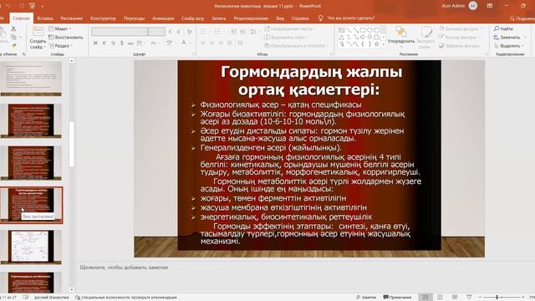Click Восстановить reset slide button

point(65,37)
